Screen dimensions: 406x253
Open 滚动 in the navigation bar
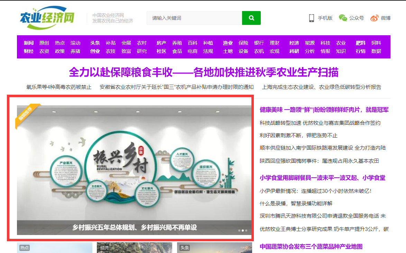tap(75, 43)
